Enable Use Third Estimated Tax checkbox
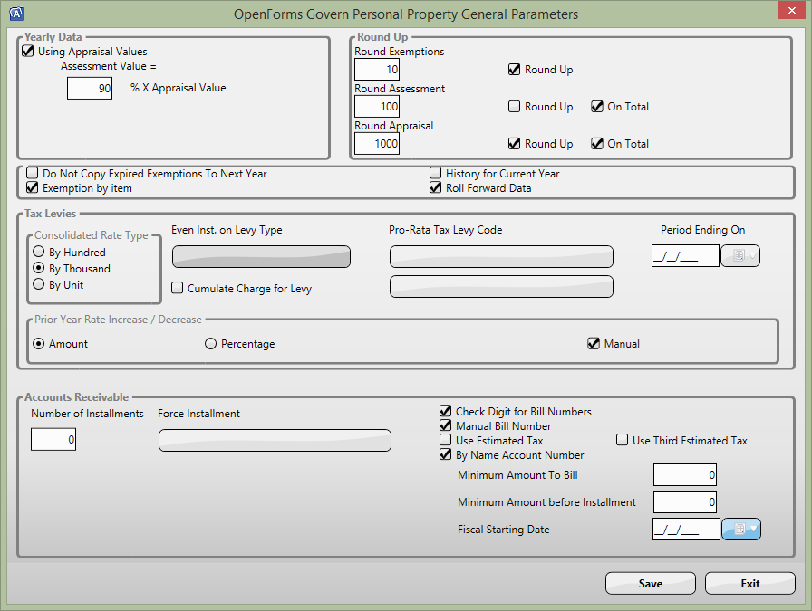The image size is (812, 611). 623,441
